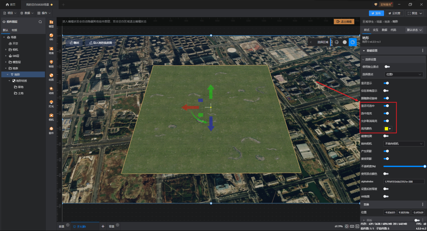Open the 模型 component category in sidebar
Viewport: 427px width, 231px height.
(51, 24)
